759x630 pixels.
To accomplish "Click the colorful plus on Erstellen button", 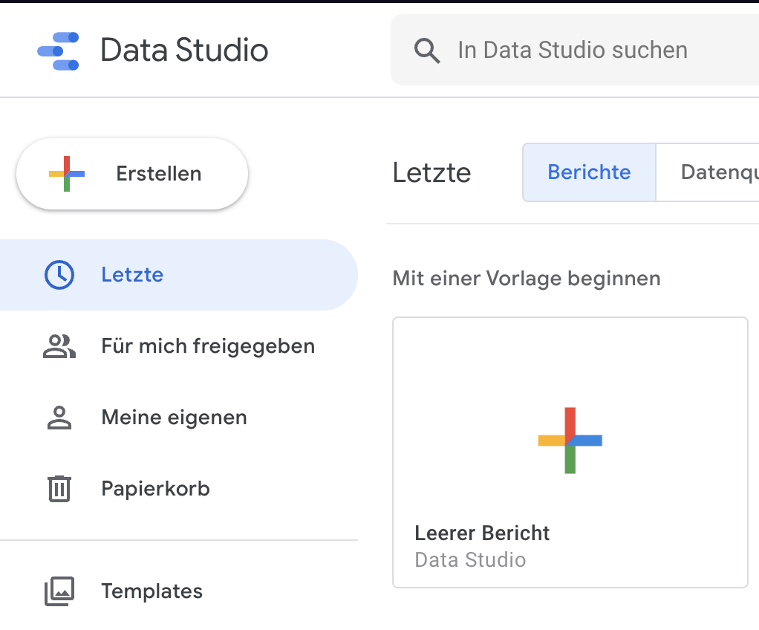I will (67, 174).
